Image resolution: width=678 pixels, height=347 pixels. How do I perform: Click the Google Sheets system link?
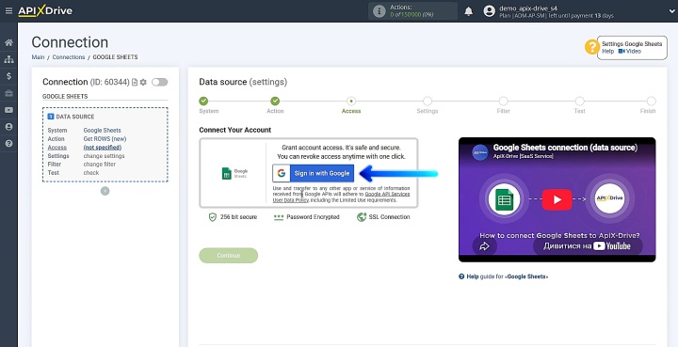pos(102,131)
